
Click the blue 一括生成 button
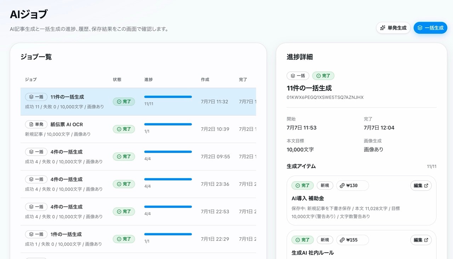click(x=430, y=28)
